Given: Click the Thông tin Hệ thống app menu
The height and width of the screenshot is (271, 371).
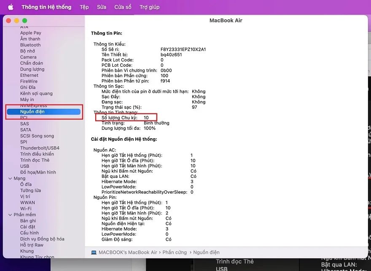Looking at the screenshot, I should click(x=46, y=7).
